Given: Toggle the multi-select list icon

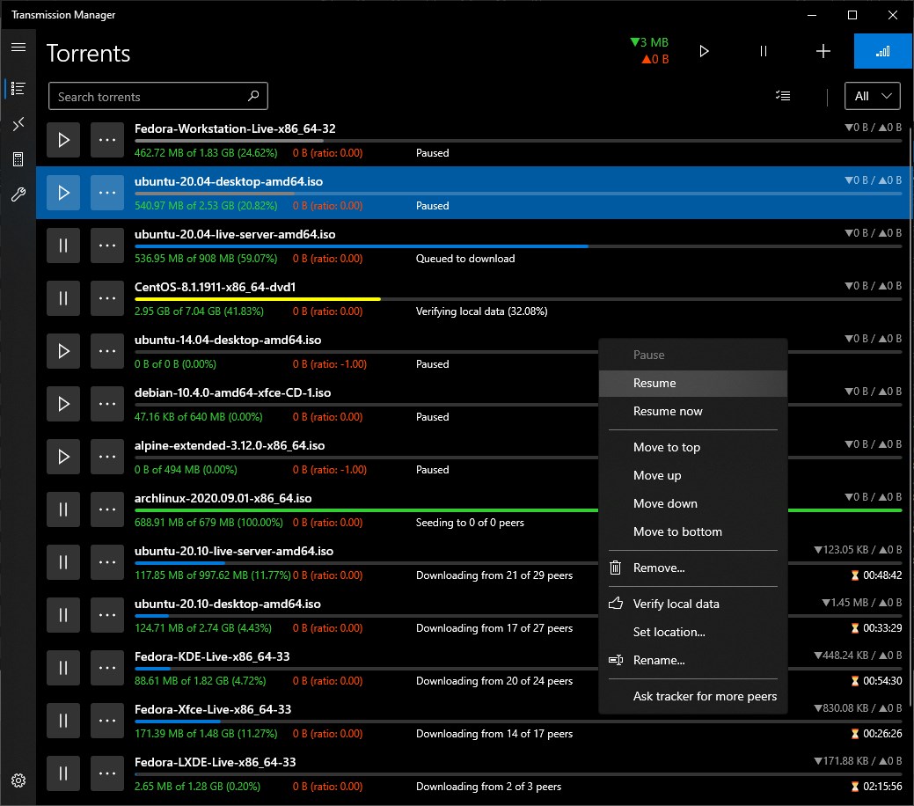Looking at the screenshot, I should click(x=783, y=96).
